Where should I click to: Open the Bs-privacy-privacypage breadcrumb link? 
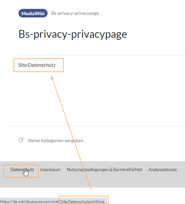tap(75, 13)
